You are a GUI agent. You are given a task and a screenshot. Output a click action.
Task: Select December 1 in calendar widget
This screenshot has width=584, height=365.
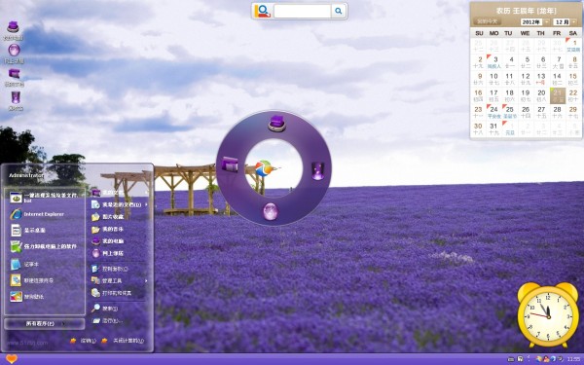[573, 46]
